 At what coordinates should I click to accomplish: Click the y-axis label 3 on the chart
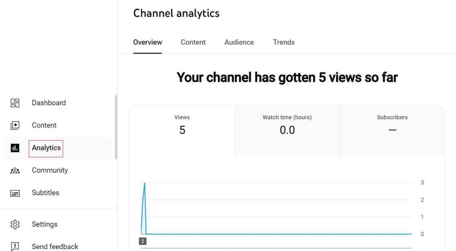(x=422, y=183)
